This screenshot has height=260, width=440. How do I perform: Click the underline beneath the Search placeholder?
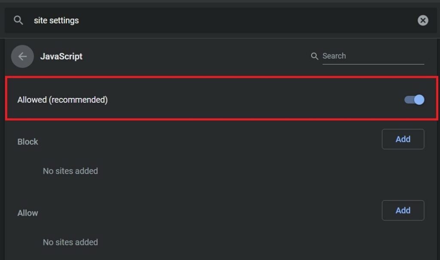click(373, 64)
